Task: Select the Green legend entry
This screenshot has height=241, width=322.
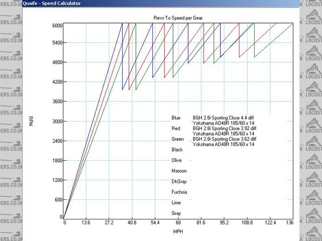Action: click(x=178, y=139)
